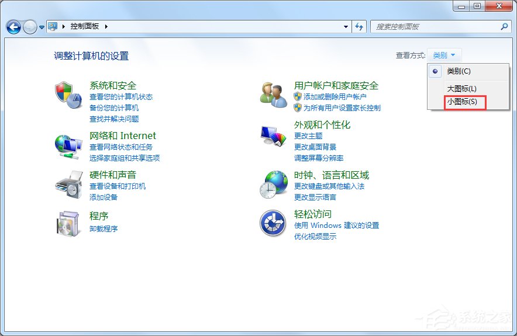Choose 大图标(L) from view menu

pyautogui.click(x=461, y=89)
